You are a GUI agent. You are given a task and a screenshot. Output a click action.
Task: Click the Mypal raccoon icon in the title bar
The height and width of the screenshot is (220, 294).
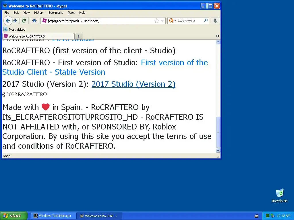click(5, 6)
